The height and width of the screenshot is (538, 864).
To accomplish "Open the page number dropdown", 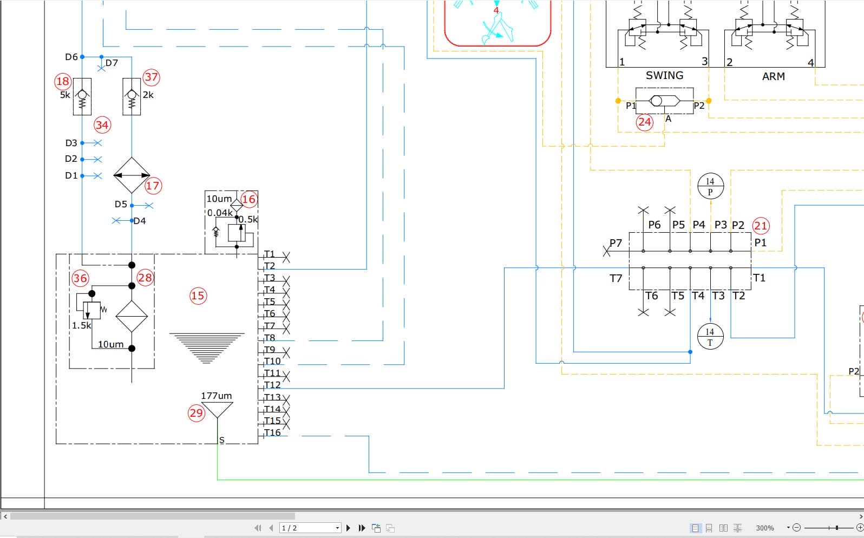I will [337, 528].
